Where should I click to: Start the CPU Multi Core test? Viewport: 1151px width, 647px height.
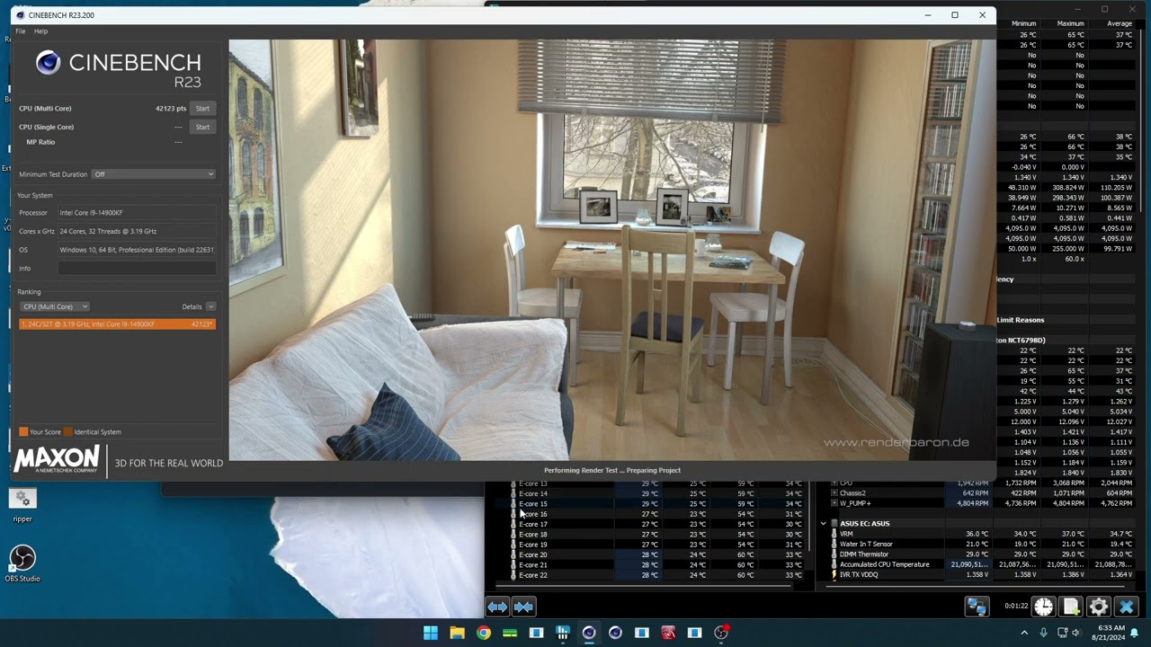[x=202, y=109]
